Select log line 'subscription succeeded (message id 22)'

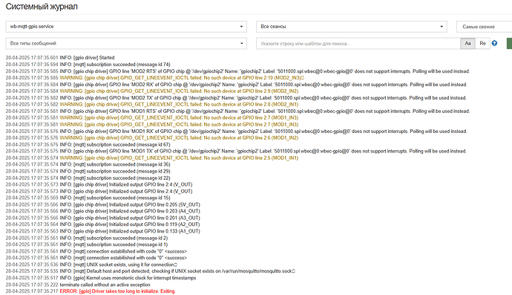click(88, 178)
